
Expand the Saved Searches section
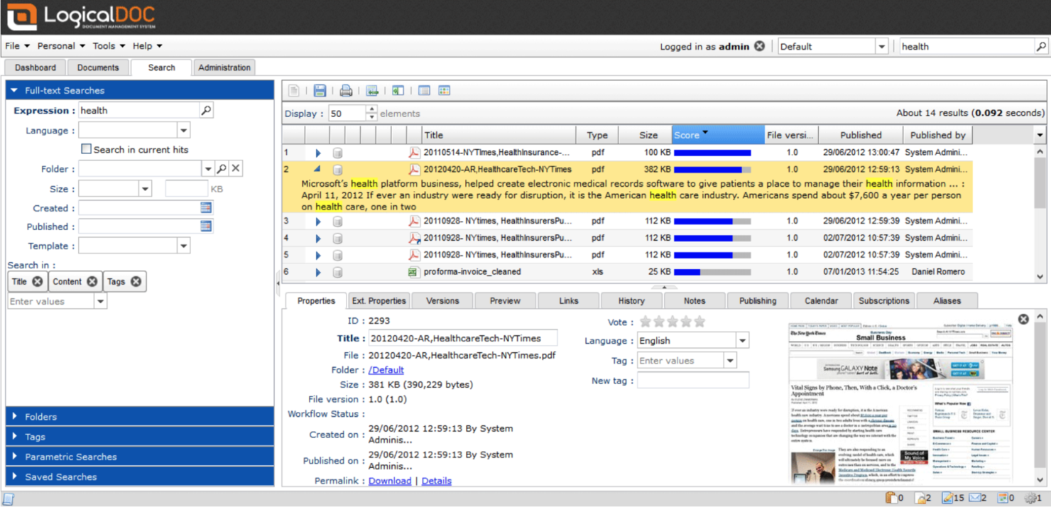pyautogui.click(x=140, y=476)
